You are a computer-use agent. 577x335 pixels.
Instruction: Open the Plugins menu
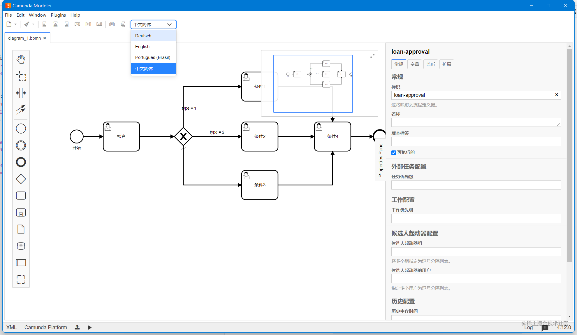(x=58, y=15)
